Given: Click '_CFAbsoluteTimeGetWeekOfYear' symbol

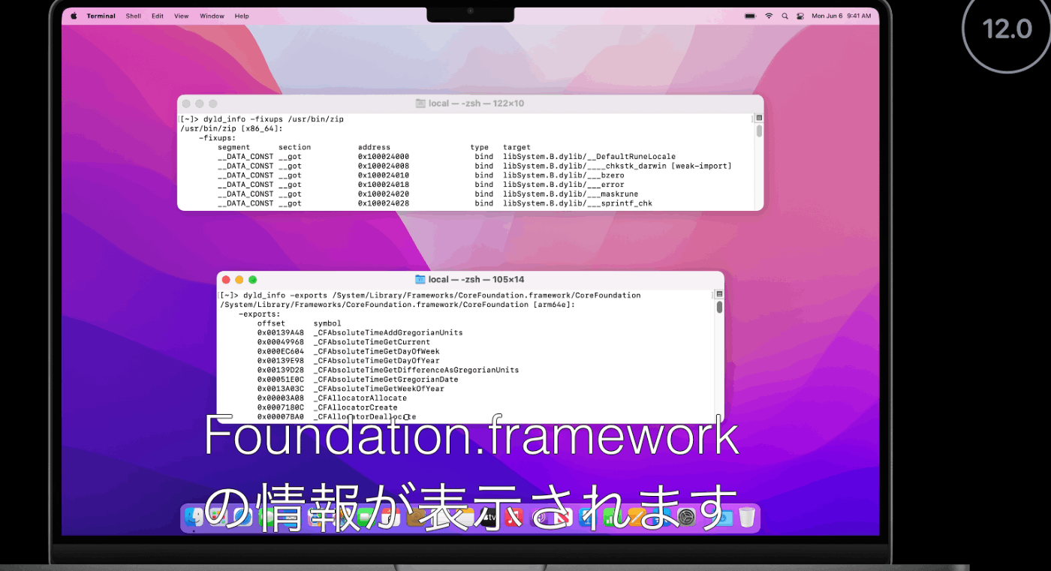Looking at the screenshot, I should tap(379, 389).
